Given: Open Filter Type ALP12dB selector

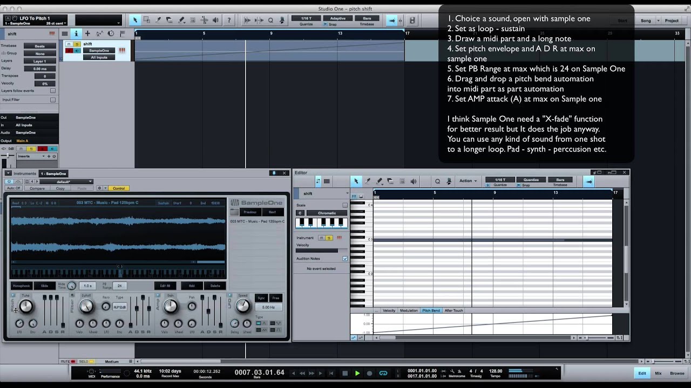Looking at the screenshot, I should click(x=119, y=307).
